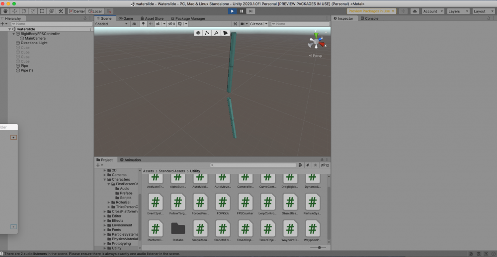Viewport: 497px width, 257px height.
Task: Open the Shaded draw mode dropdown
Action: click(x=111, y=24)
